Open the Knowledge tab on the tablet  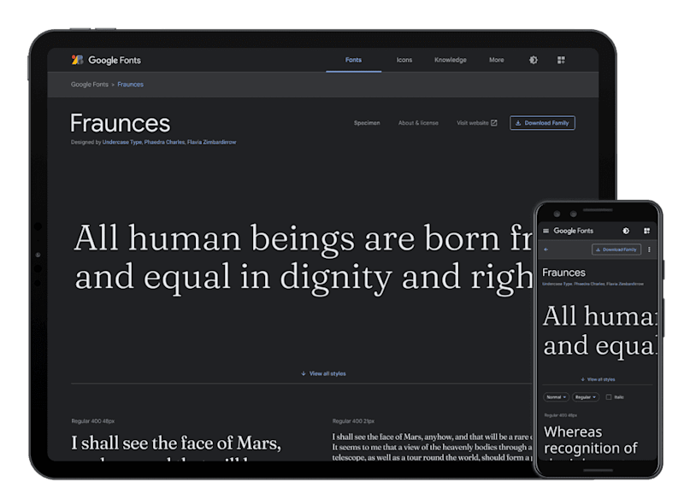[x=451, y=60]
